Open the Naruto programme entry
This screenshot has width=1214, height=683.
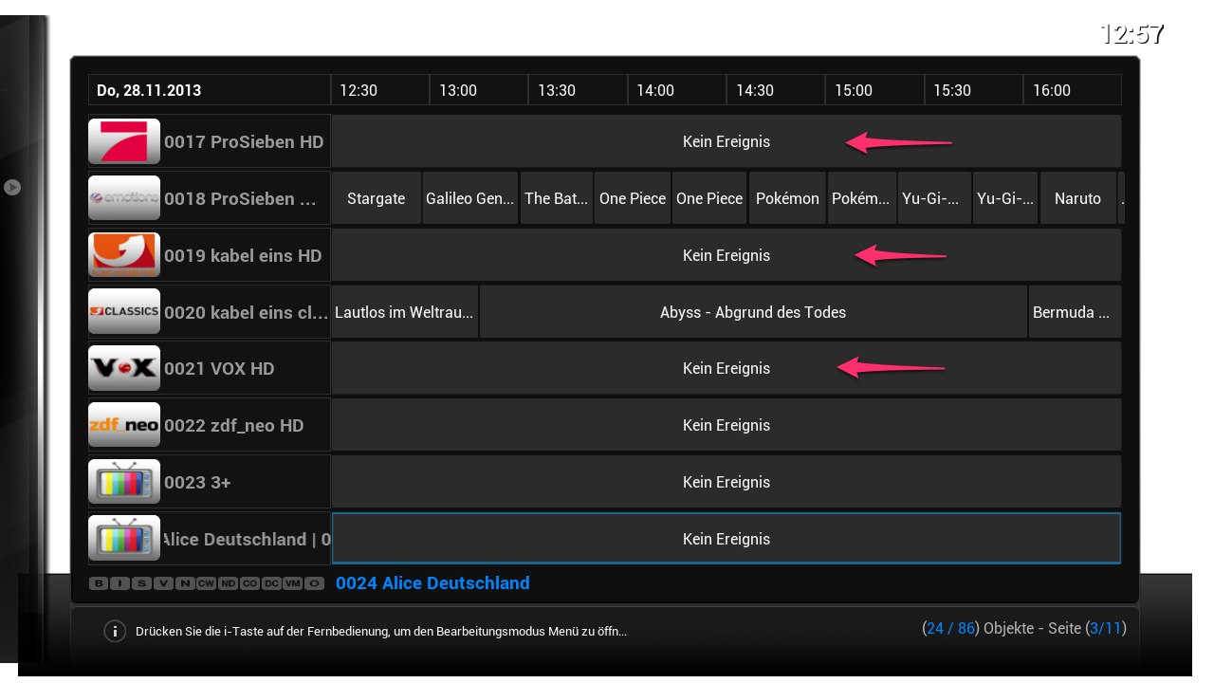click(1078, 198)
